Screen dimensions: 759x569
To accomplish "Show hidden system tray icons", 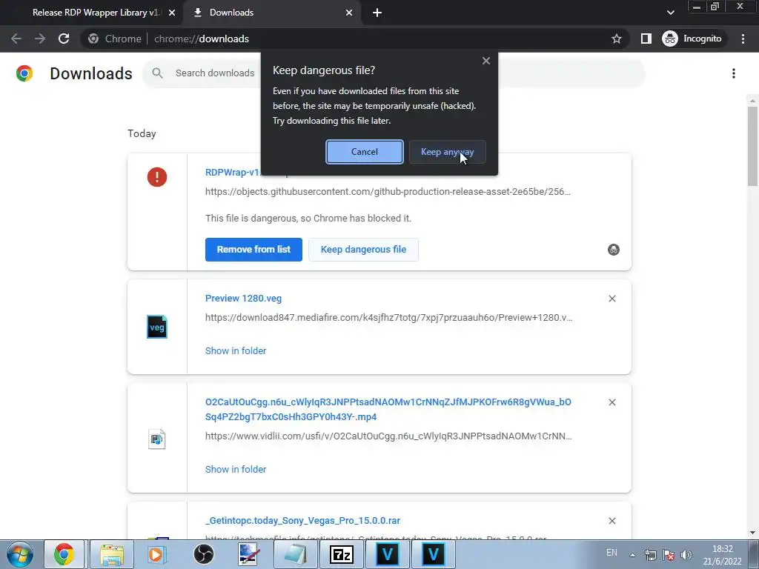I will [x=632, y=555].
